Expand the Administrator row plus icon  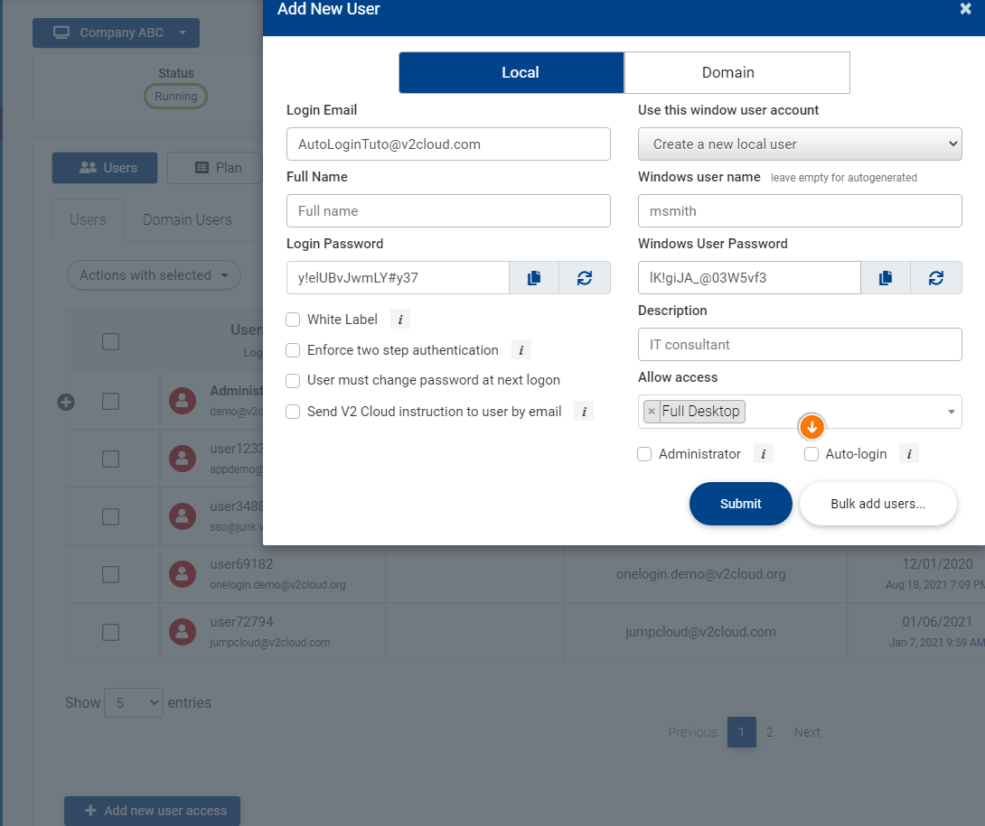(66, 402)
